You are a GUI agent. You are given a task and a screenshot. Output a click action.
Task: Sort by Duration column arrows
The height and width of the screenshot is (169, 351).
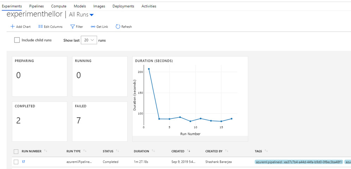pyautogui.click(x=153, y=151)
